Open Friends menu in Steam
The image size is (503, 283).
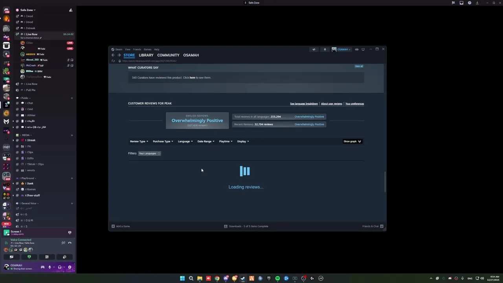[x=137, y=50]
